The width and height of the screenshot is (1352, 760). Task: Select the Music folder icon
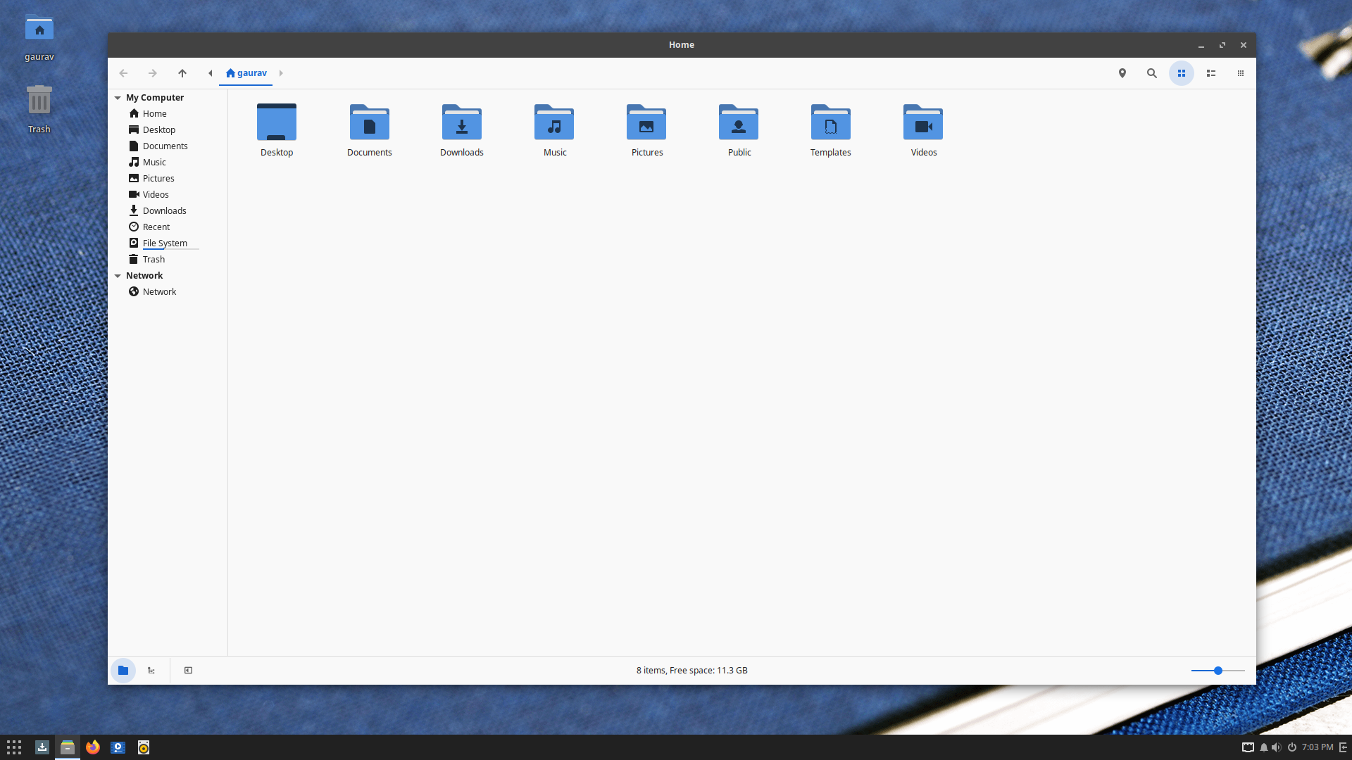click(x=554, y=122)
